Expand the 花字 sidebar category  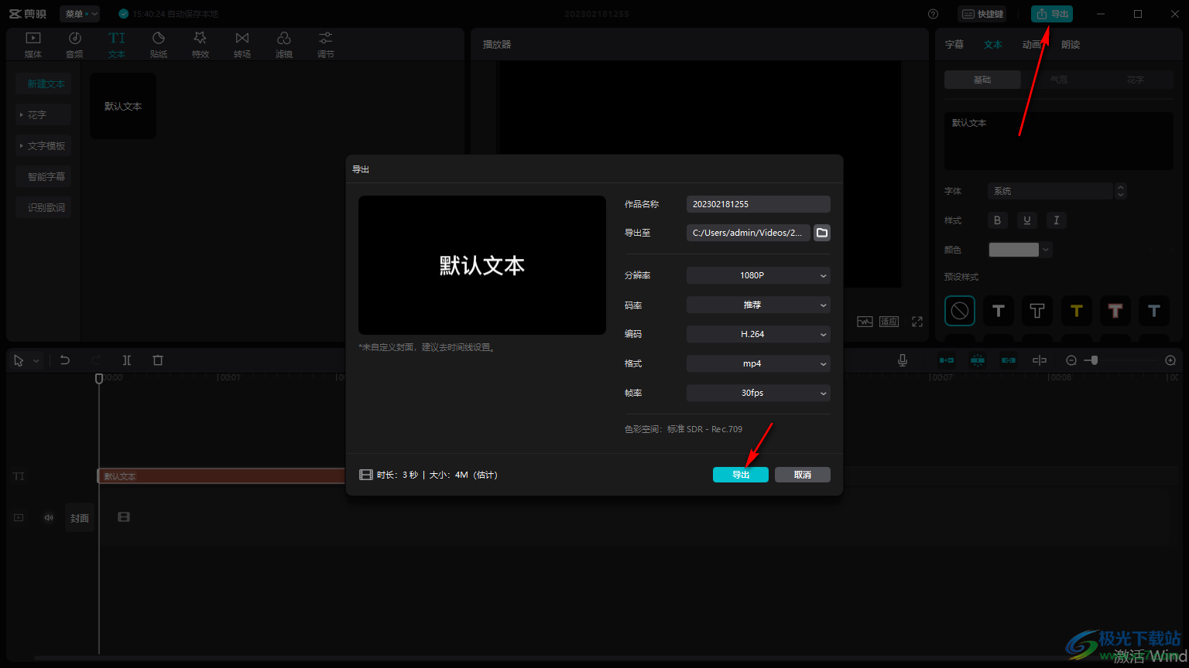(x=44, y=114)
